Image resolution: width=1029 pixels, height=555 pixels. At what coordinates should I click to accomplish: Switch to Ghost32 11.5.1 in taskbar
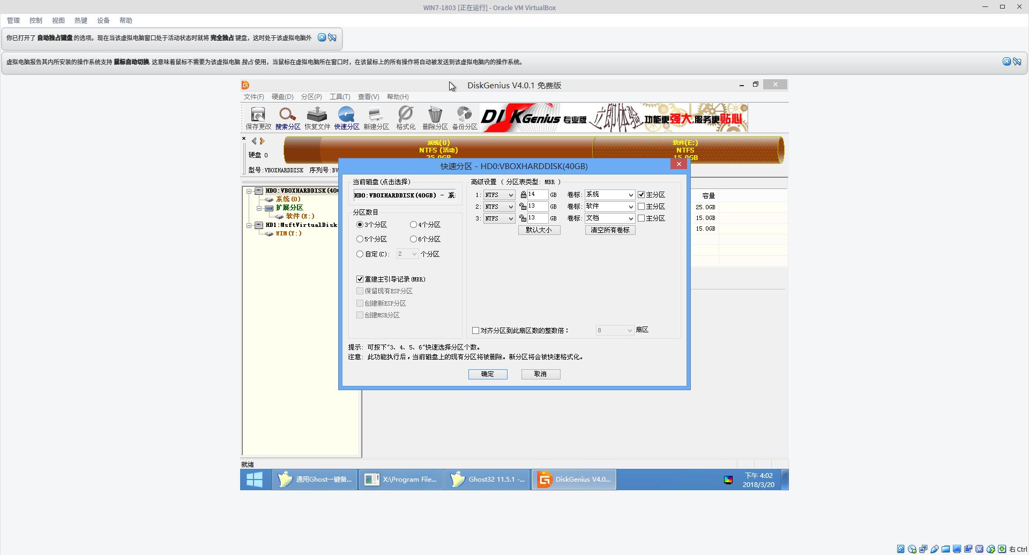pyautogui.click(x=487, y=479)
